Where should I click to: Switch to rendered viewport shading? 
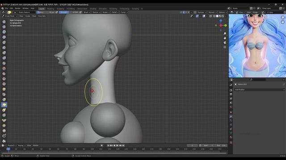[x=223, y=16]
